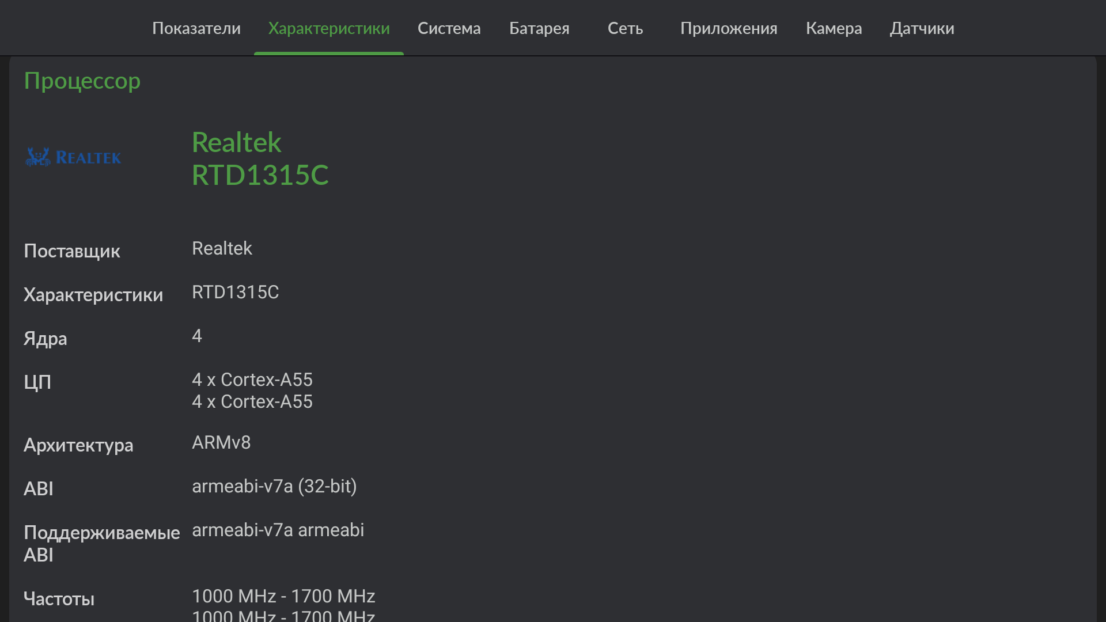The width and height of the screenshot is (1106, 622).
Task: Select the Ядра value 4
Action: pyautogui.click(x=197, y=336)
